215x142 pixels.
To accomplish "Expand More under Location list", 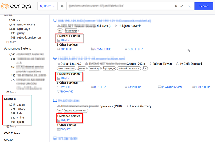I will click(11, 126).
